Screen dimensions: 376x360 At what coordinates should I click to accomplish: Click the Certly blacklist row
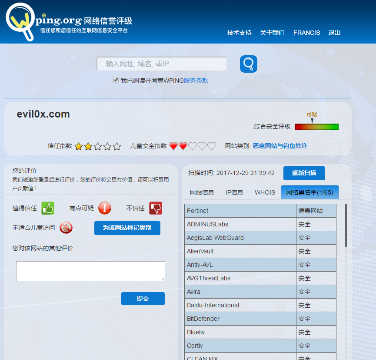(x=260, y=345)
